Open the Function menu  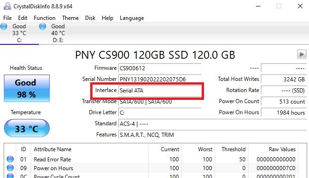(x=44, y=18)
